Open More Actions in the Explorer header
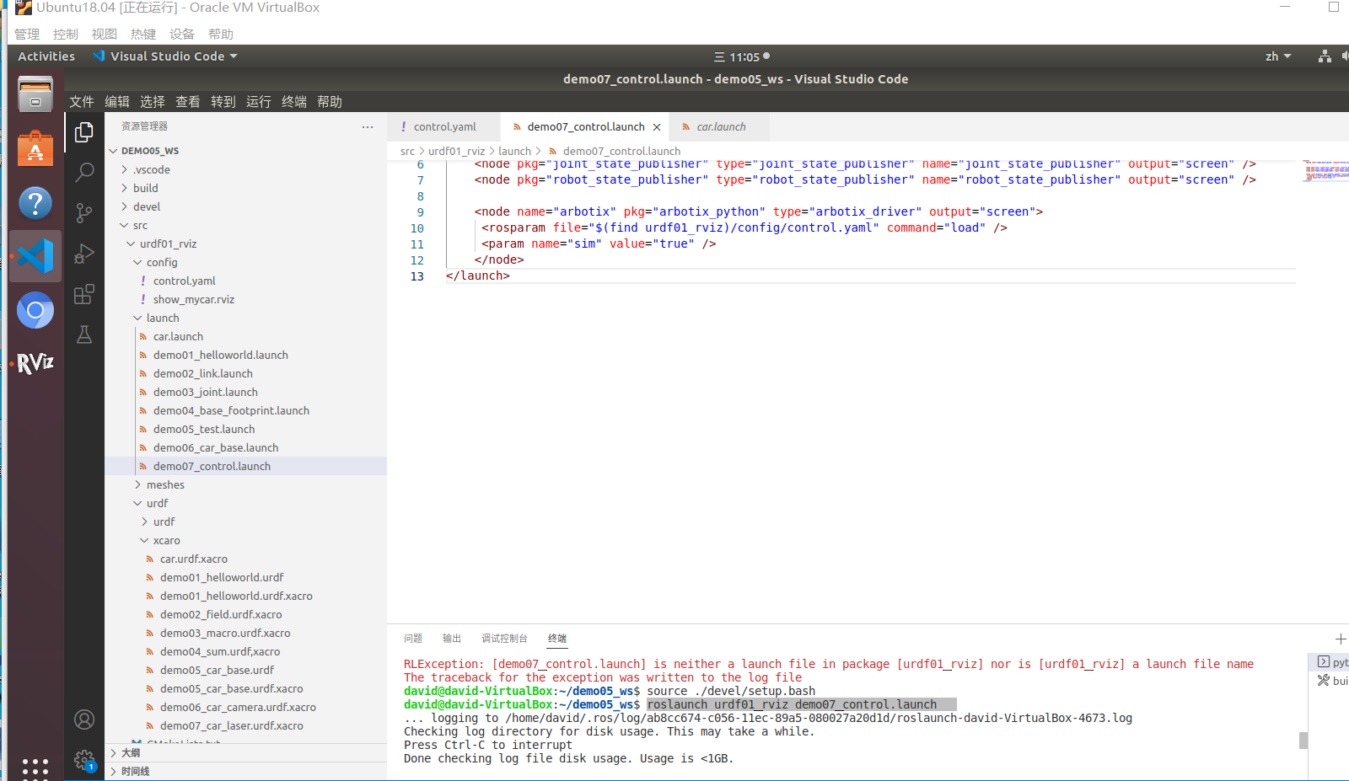1349x781 pixels. tap(368, 126)
